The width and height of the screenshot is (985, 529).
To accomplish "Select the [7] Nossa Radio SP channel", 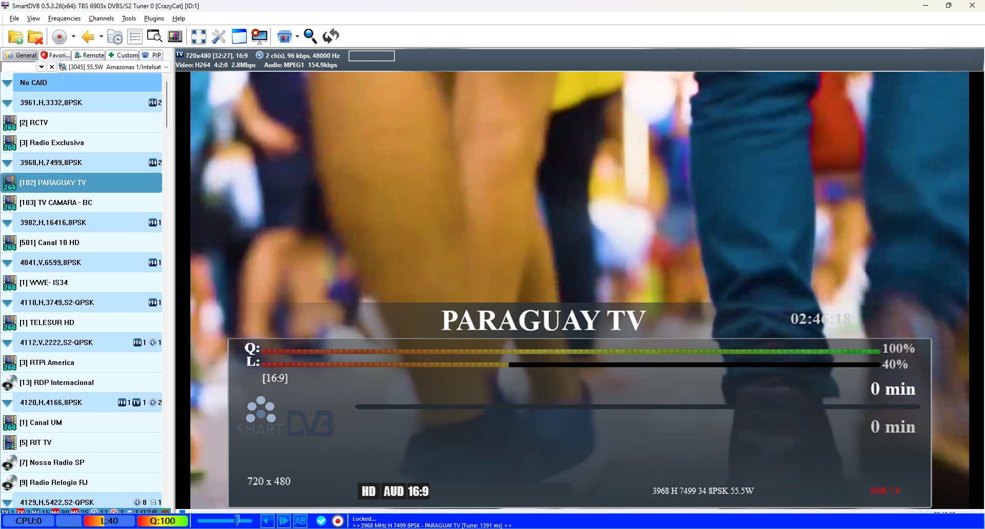I will point(82,463).
